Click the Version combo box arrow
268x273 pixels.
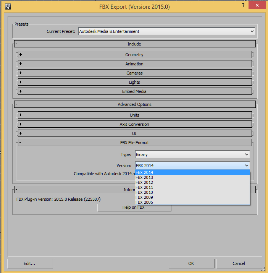(247, 166)
